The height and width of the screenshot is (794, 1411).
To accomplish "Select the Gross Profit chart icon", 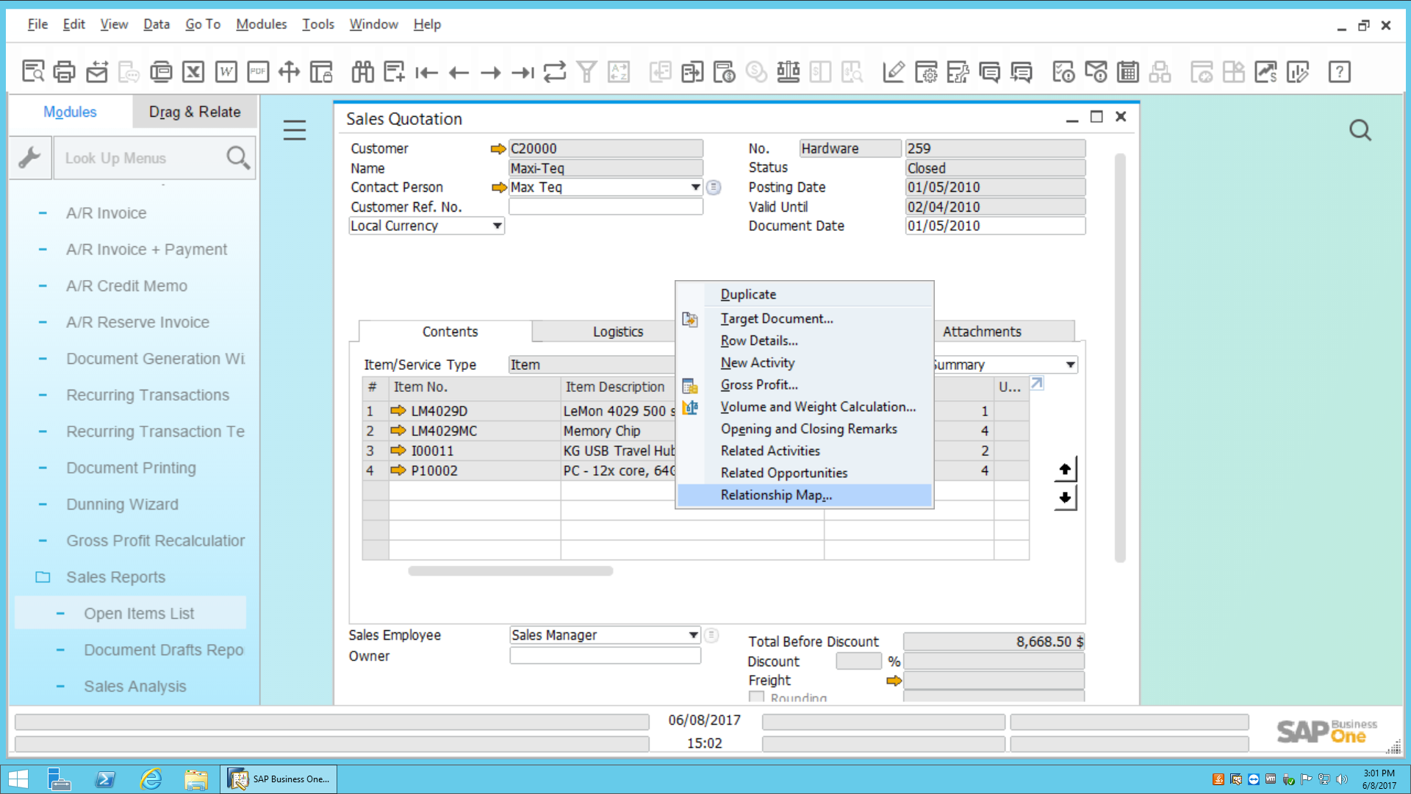I will point(690,385).
